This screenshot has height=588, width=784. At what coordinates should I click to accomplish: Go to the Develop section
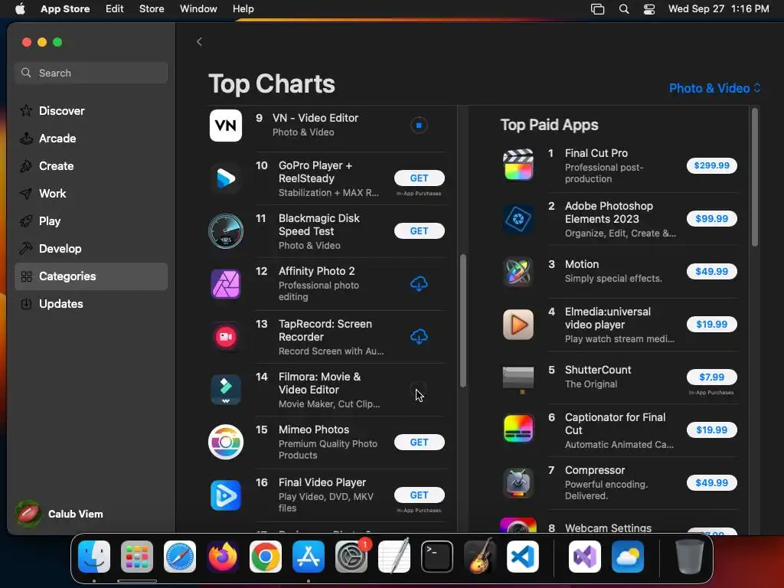coord(91,249)
